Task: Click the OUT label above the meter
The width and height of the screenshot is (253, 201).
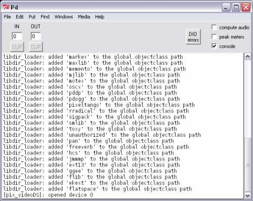Action: pos(35,26)
